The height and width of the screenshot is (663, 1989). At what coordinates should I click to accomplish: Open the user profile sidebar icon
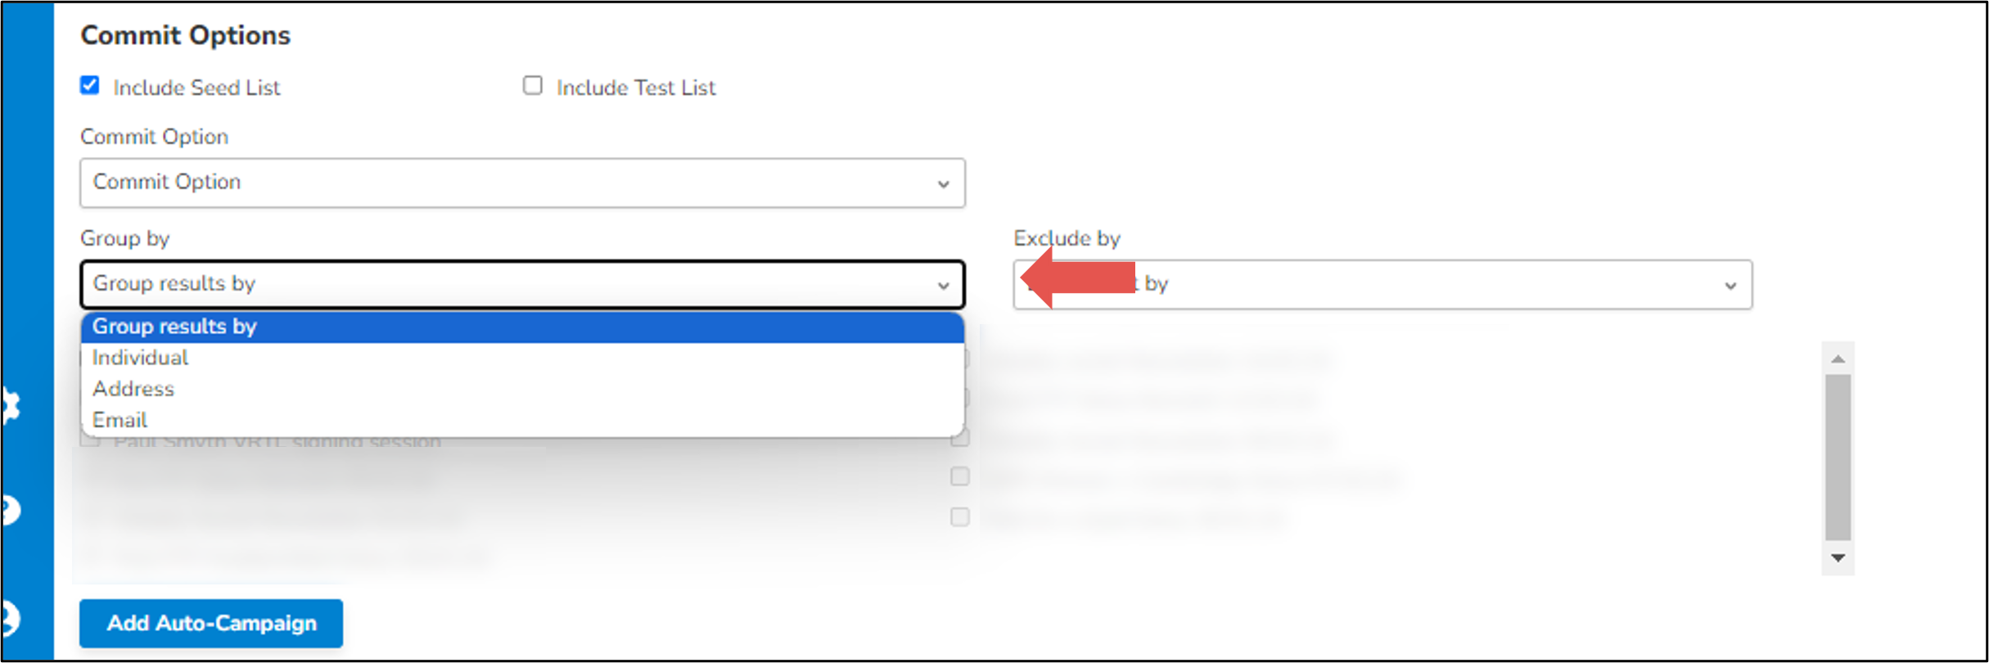(10, 619)
